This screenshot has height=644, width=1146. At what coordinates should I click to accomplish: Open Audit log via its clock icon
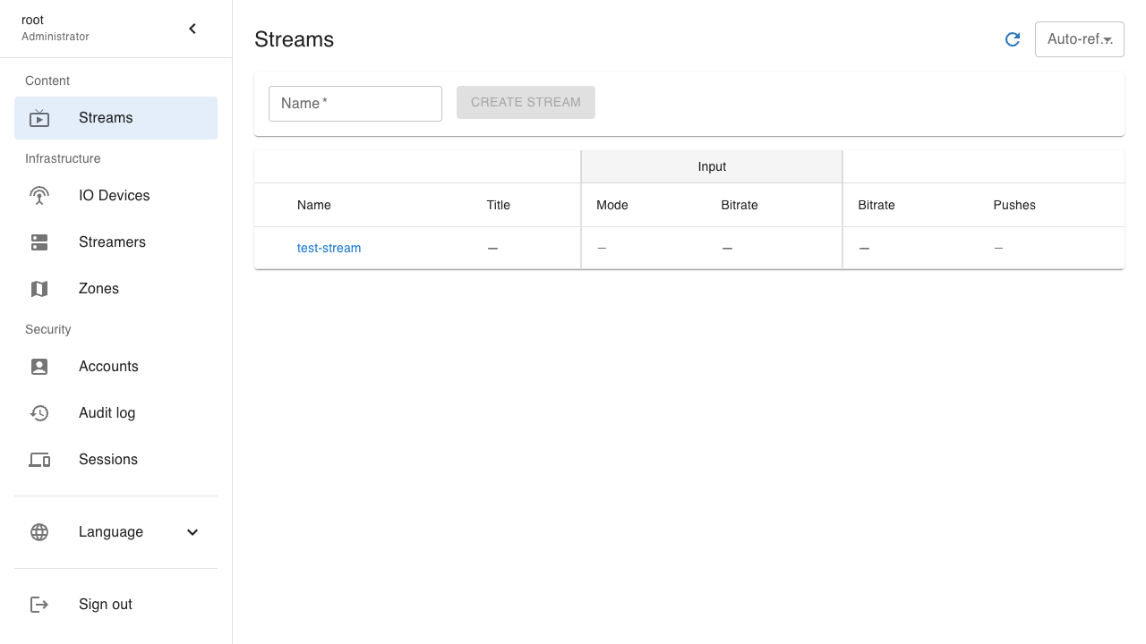click(x=39, y=412)
